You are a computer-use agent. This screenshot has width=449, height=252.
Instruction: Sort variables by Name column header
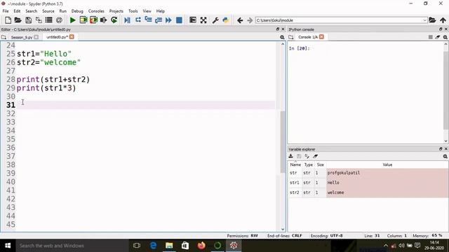[x=295, y=165]
